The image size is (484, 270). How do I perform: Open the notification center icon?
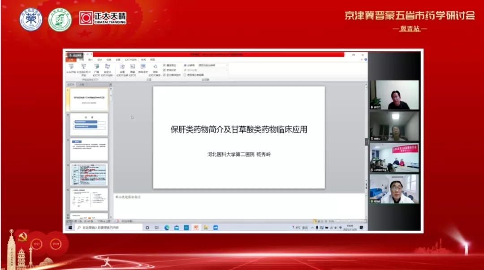362,228
